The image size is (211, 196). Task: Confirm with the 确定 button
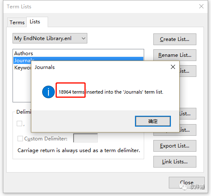coord(153,121)
